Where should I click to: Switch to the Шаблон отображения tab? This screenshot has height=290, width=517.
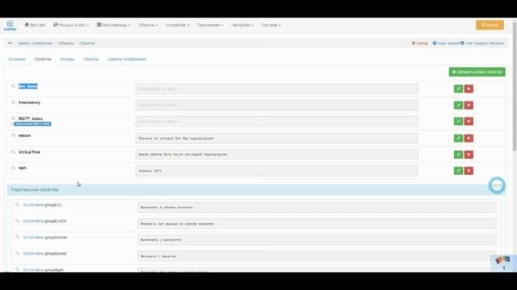127,59
